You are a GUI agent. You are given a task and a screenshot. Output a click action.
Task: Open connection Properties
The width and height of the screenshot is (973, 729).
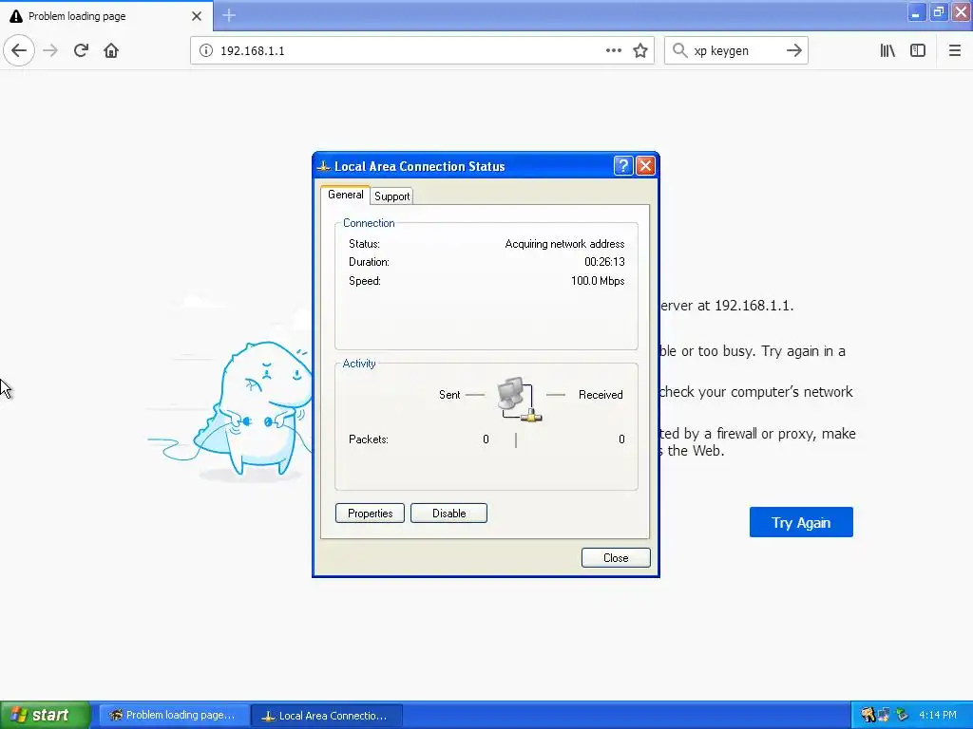coord(370,514)
